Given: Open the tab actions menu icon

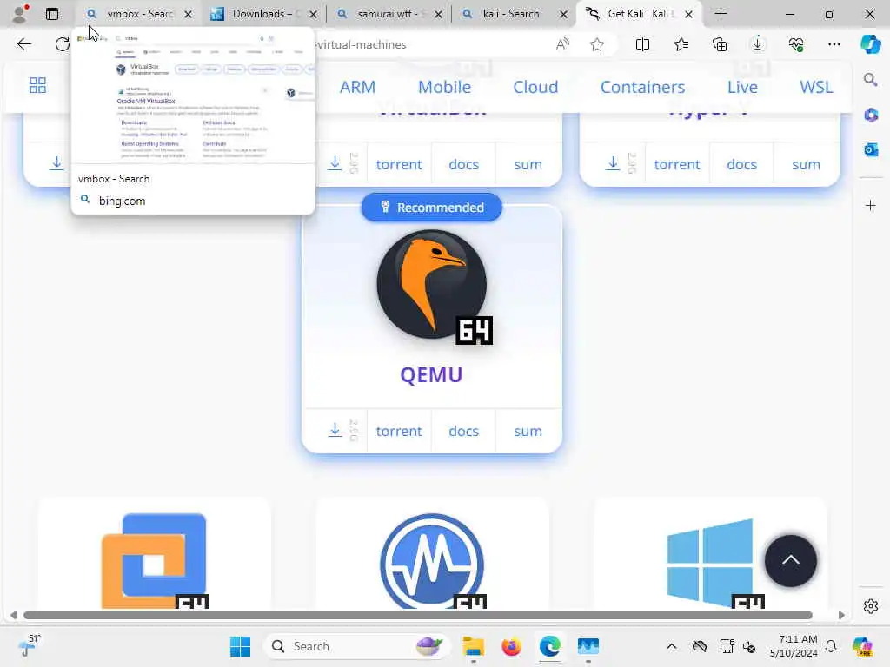Looking at the screenshot, I should [51, 14].
